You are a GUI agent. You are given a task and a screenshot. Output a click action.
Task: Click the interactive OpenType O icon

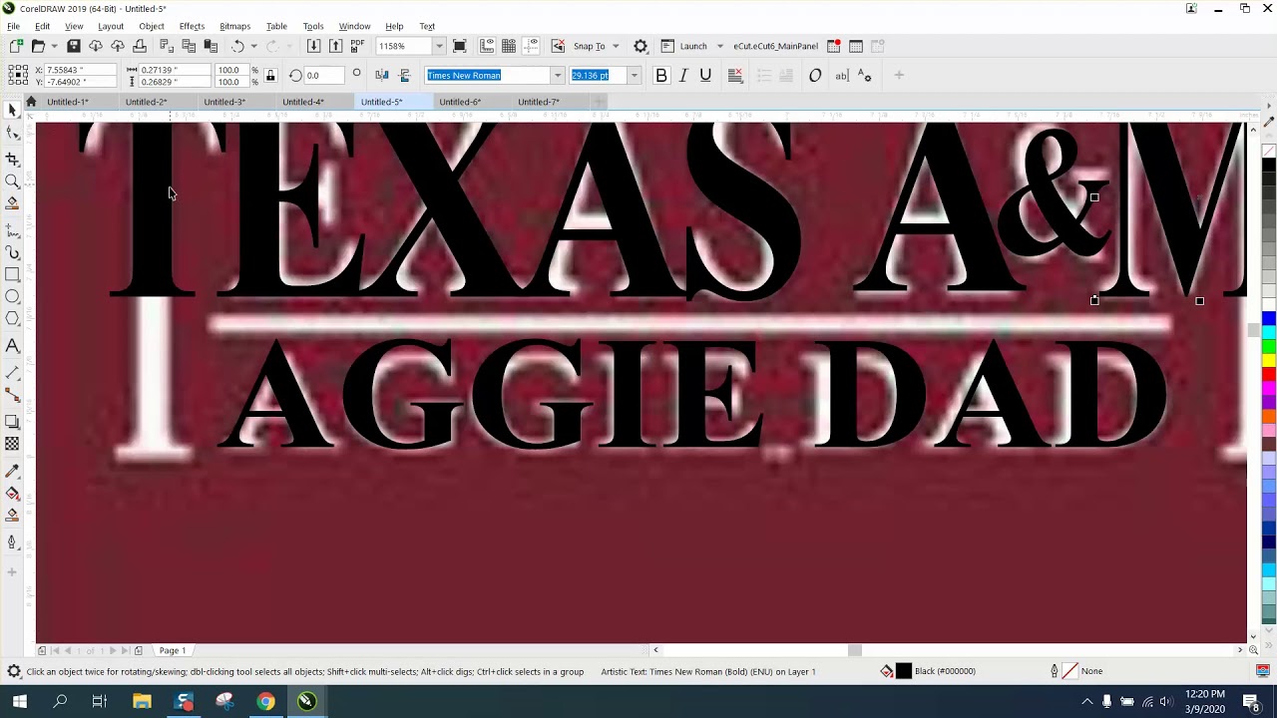[815, 75]
